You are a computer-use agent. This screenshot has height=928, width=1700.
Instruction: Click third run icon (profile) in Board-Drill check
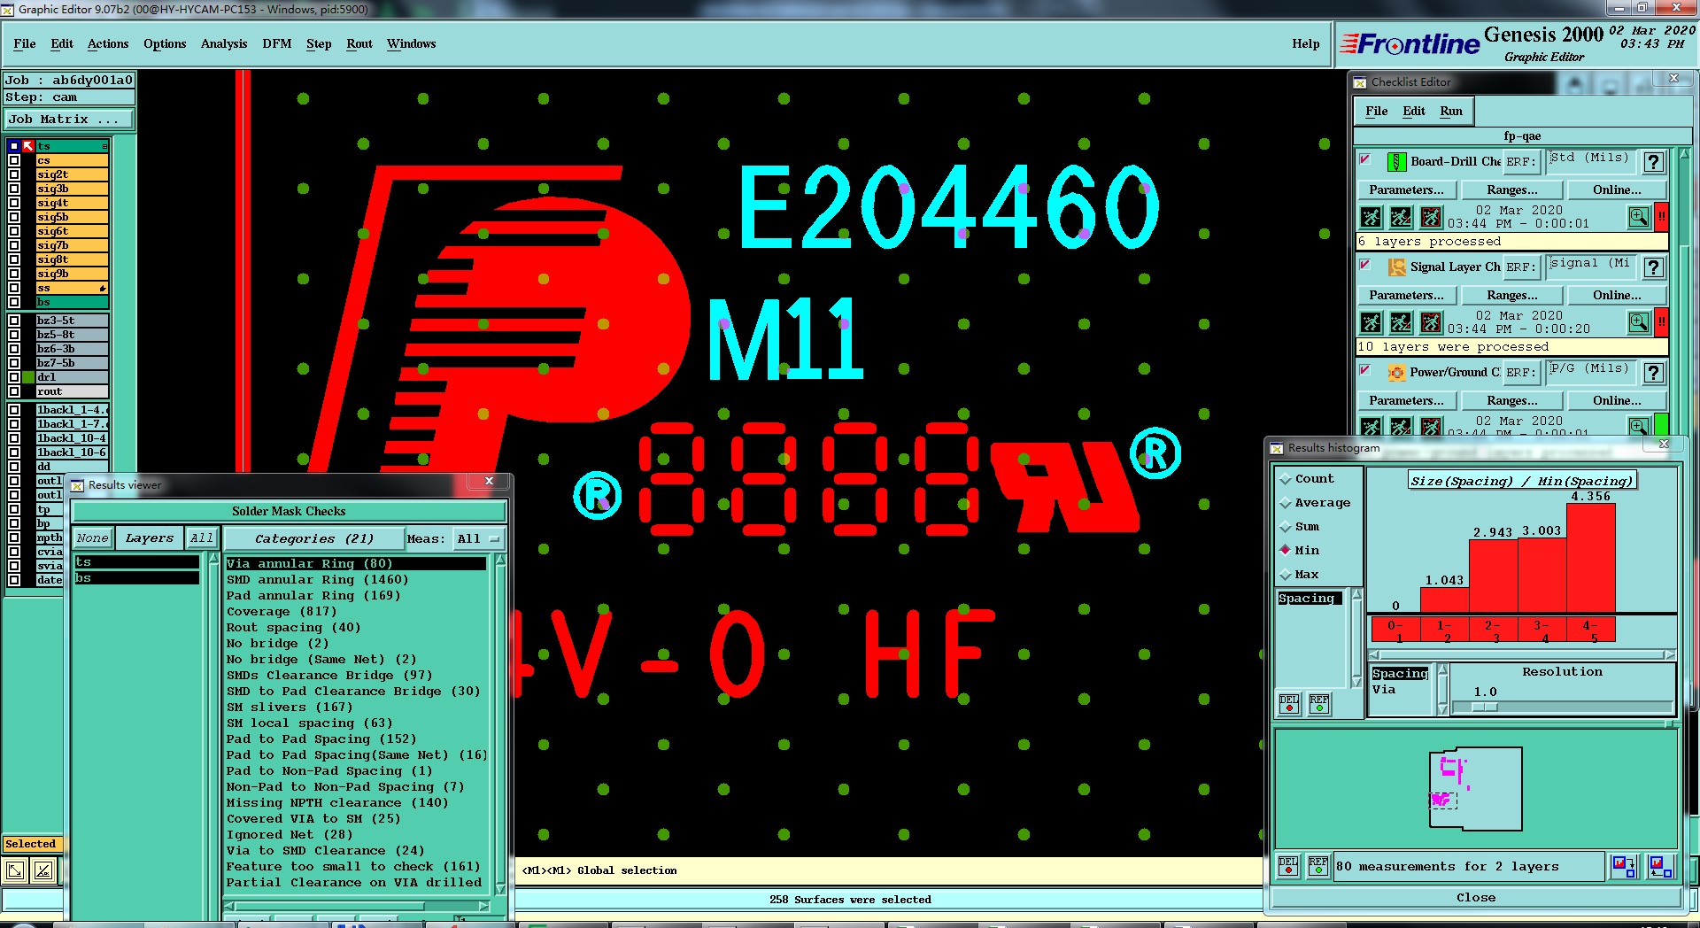point(1431,217)
